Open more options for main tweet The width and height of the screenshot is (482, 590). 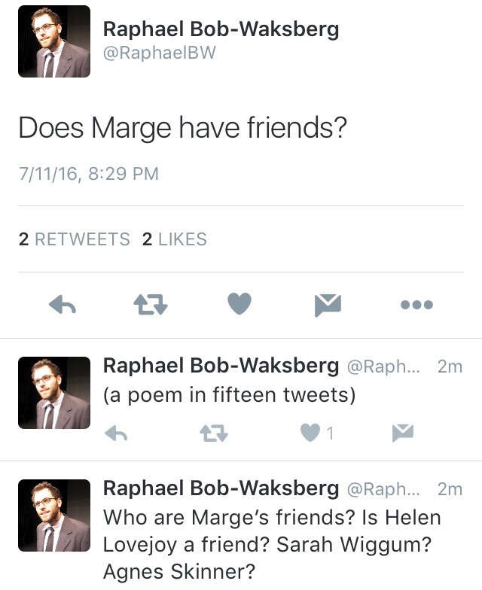(x=416, y=305)
